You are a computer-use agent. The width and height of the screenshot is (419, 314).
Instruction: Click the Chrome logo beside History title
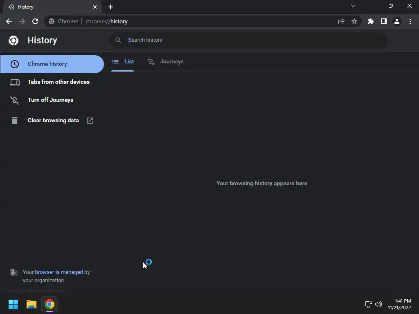[14, 40]
